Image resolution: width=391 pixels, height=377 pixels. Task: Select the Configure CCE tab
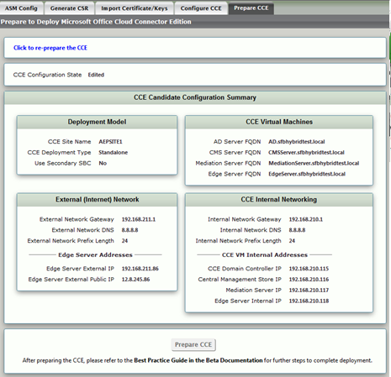[x=201, y=8]
